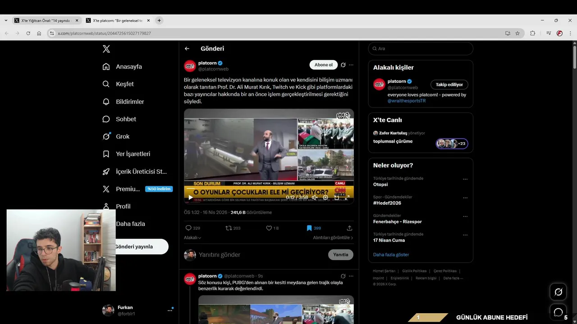The height and width of the screenshot is (324, 577).
Task: Click the install app icon in address bar
Action: (x=508, y=33)
